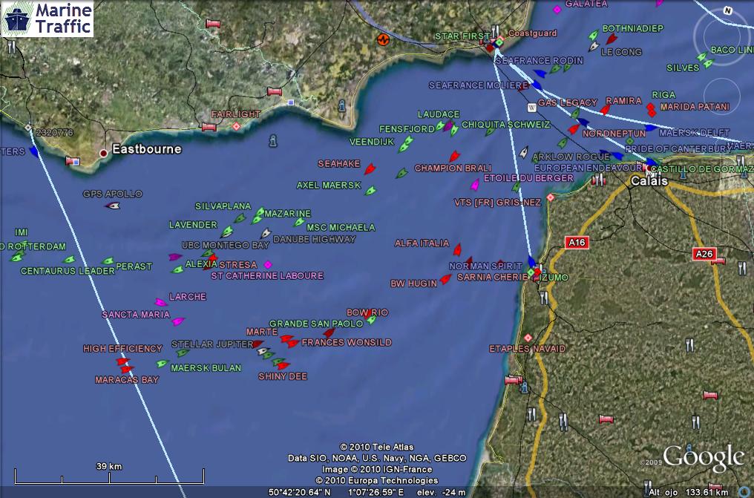This screenshot has width=754, height=498.
Task: Click the green AXEL MAERSK ship icon
Action: pos(370,191)
